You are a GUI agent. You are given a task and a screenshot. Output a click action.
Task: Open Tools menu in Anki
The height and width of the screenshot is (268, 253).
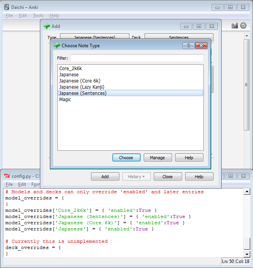38,15
